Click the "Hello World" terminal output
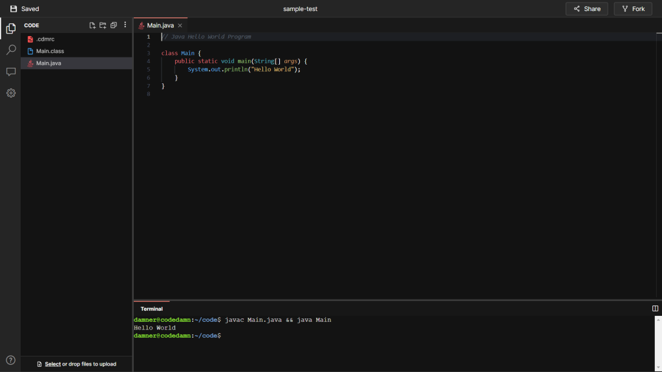Image resolution: width=662 pixels, height=372 pixels. click(x=155, y=327)
